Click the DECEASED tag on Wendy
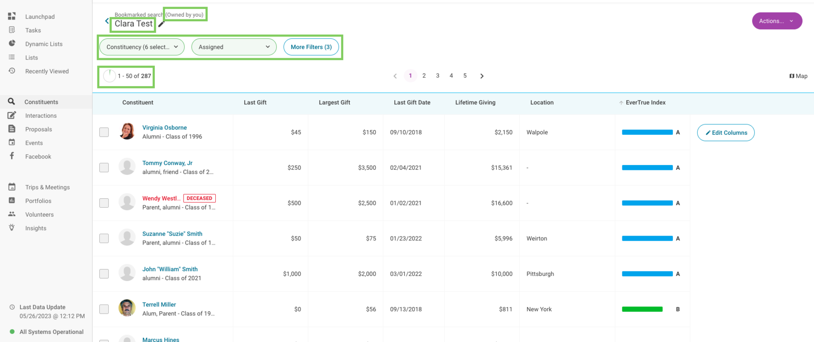Viewport: 814px width, 342px height. click(199, 198)
